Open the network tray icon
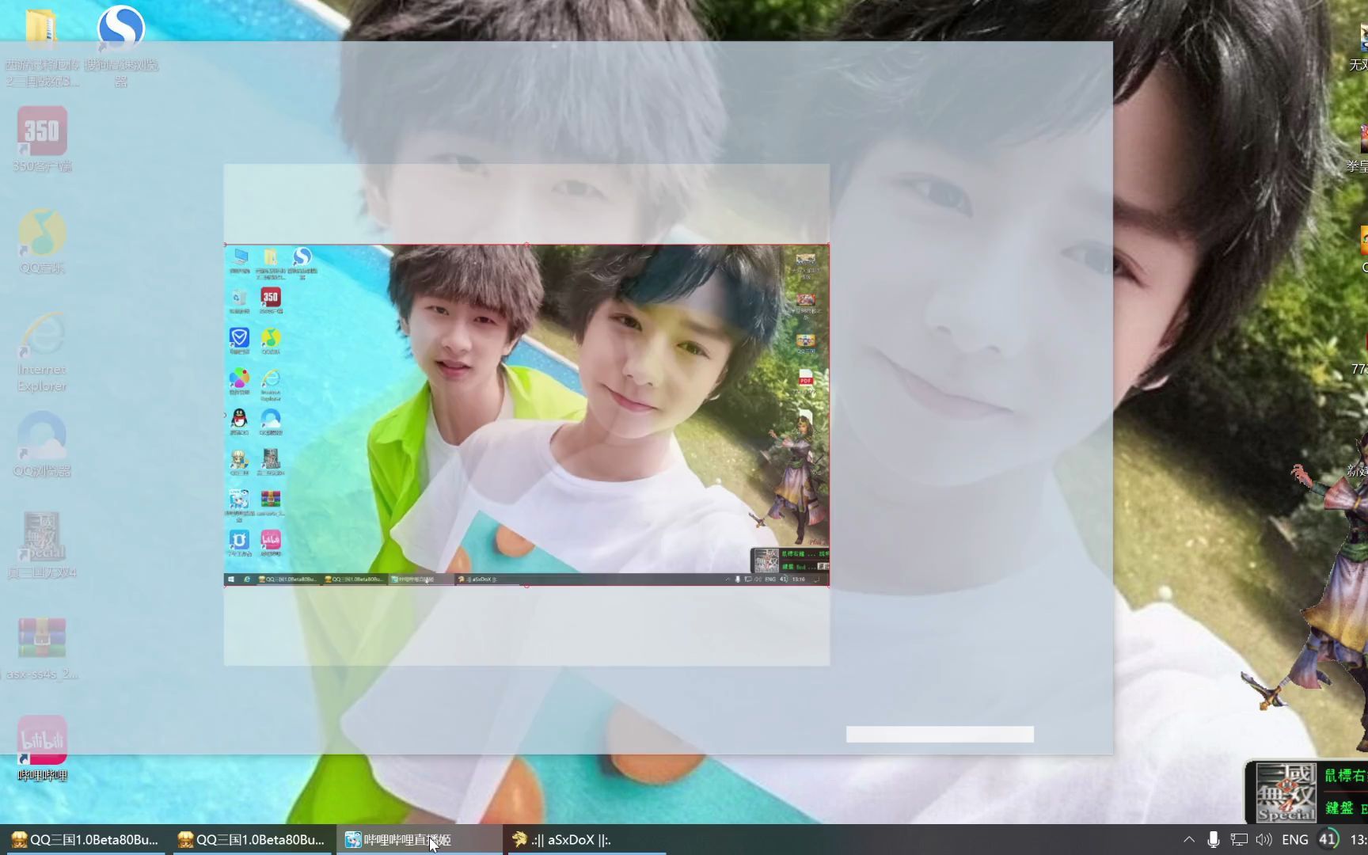This screenshot has width=1368, height=855. [x=1239, y=839]
